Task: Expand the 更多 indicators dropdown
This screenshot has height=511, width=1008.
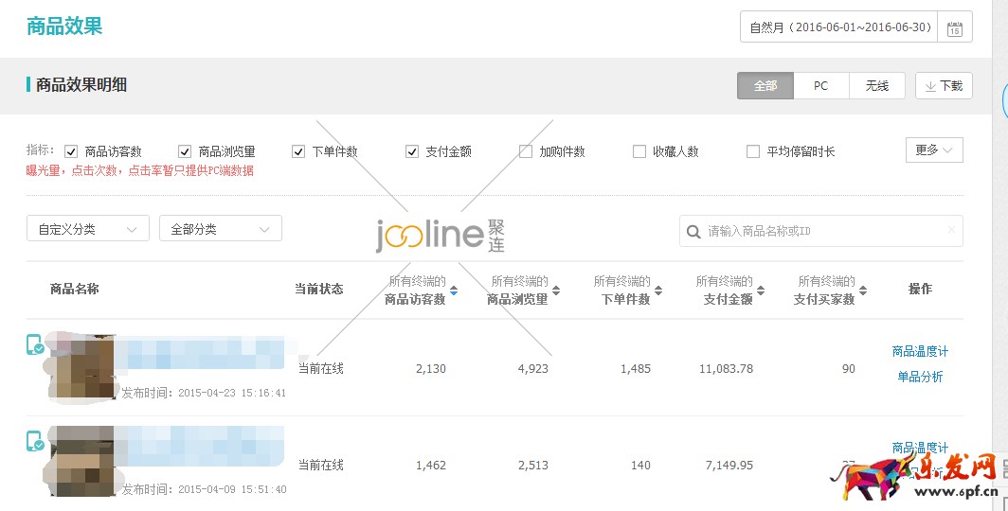Action: (934, 150)
